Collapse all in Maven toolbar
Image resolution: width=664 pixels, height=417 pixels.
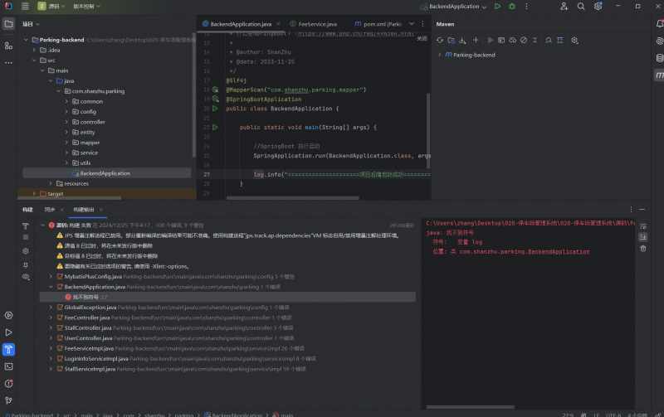tap(535, 40)
